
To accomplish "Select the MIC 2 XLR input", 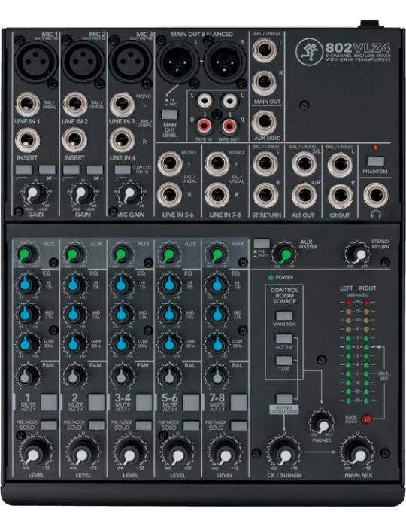I will point(82,62).
